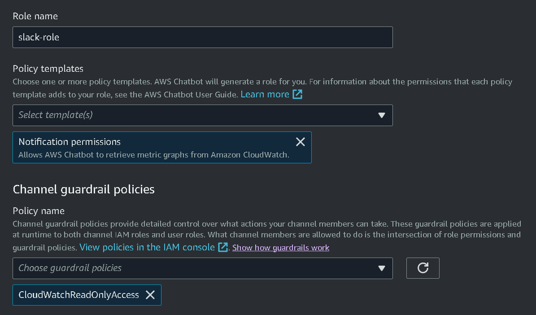Click the Policy templates label
536x315 pixels.
coord(48,69)
